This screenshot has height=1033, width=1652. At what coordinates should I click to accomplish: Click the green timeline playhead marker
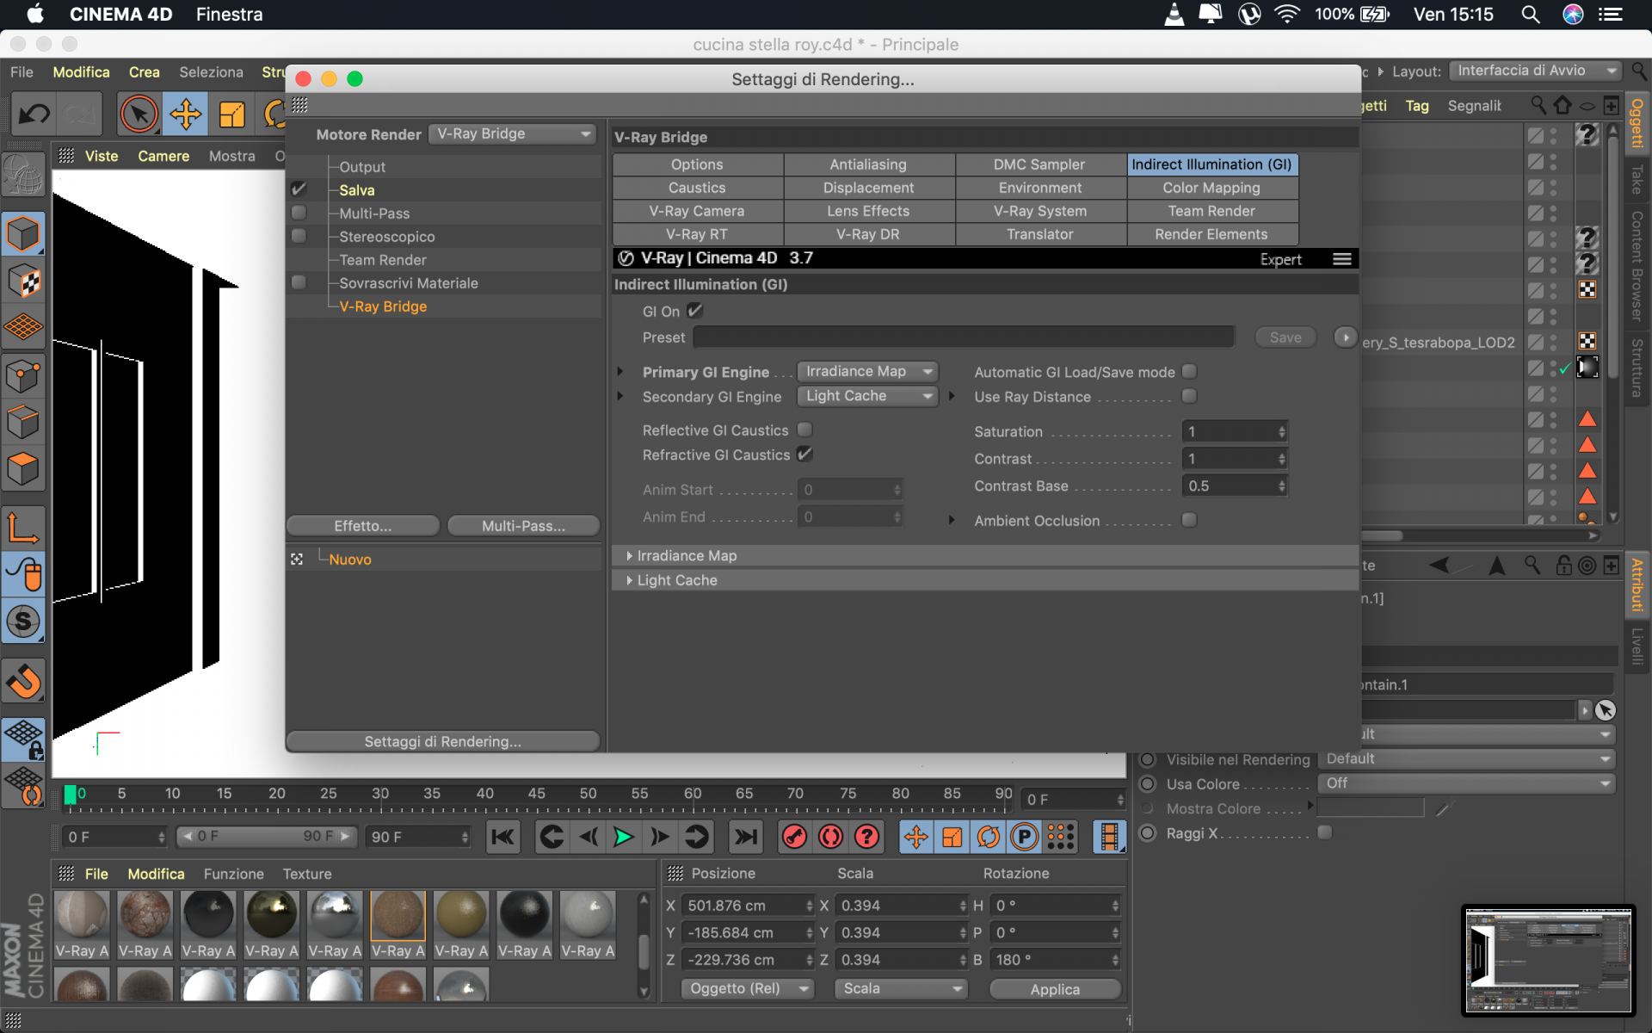pyautogui.click(x=71, y=795)
